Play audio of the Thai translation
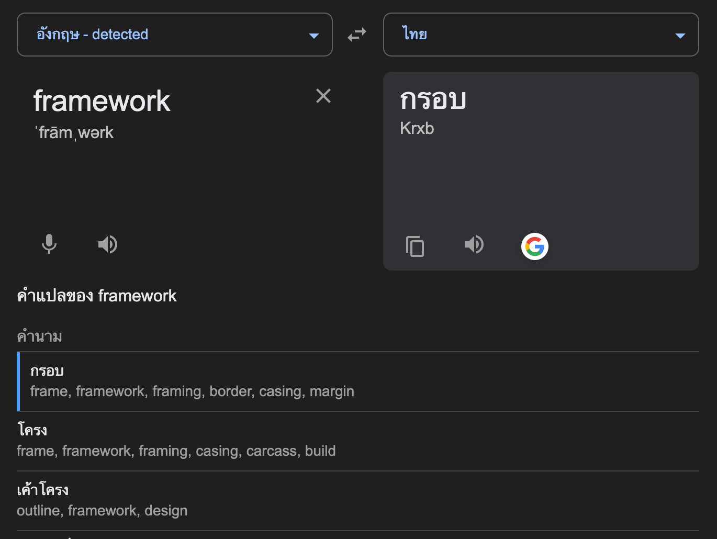Image resolution: width=717 pixels, height=539 pixels. pyautogui.click(x=474, y=244)
